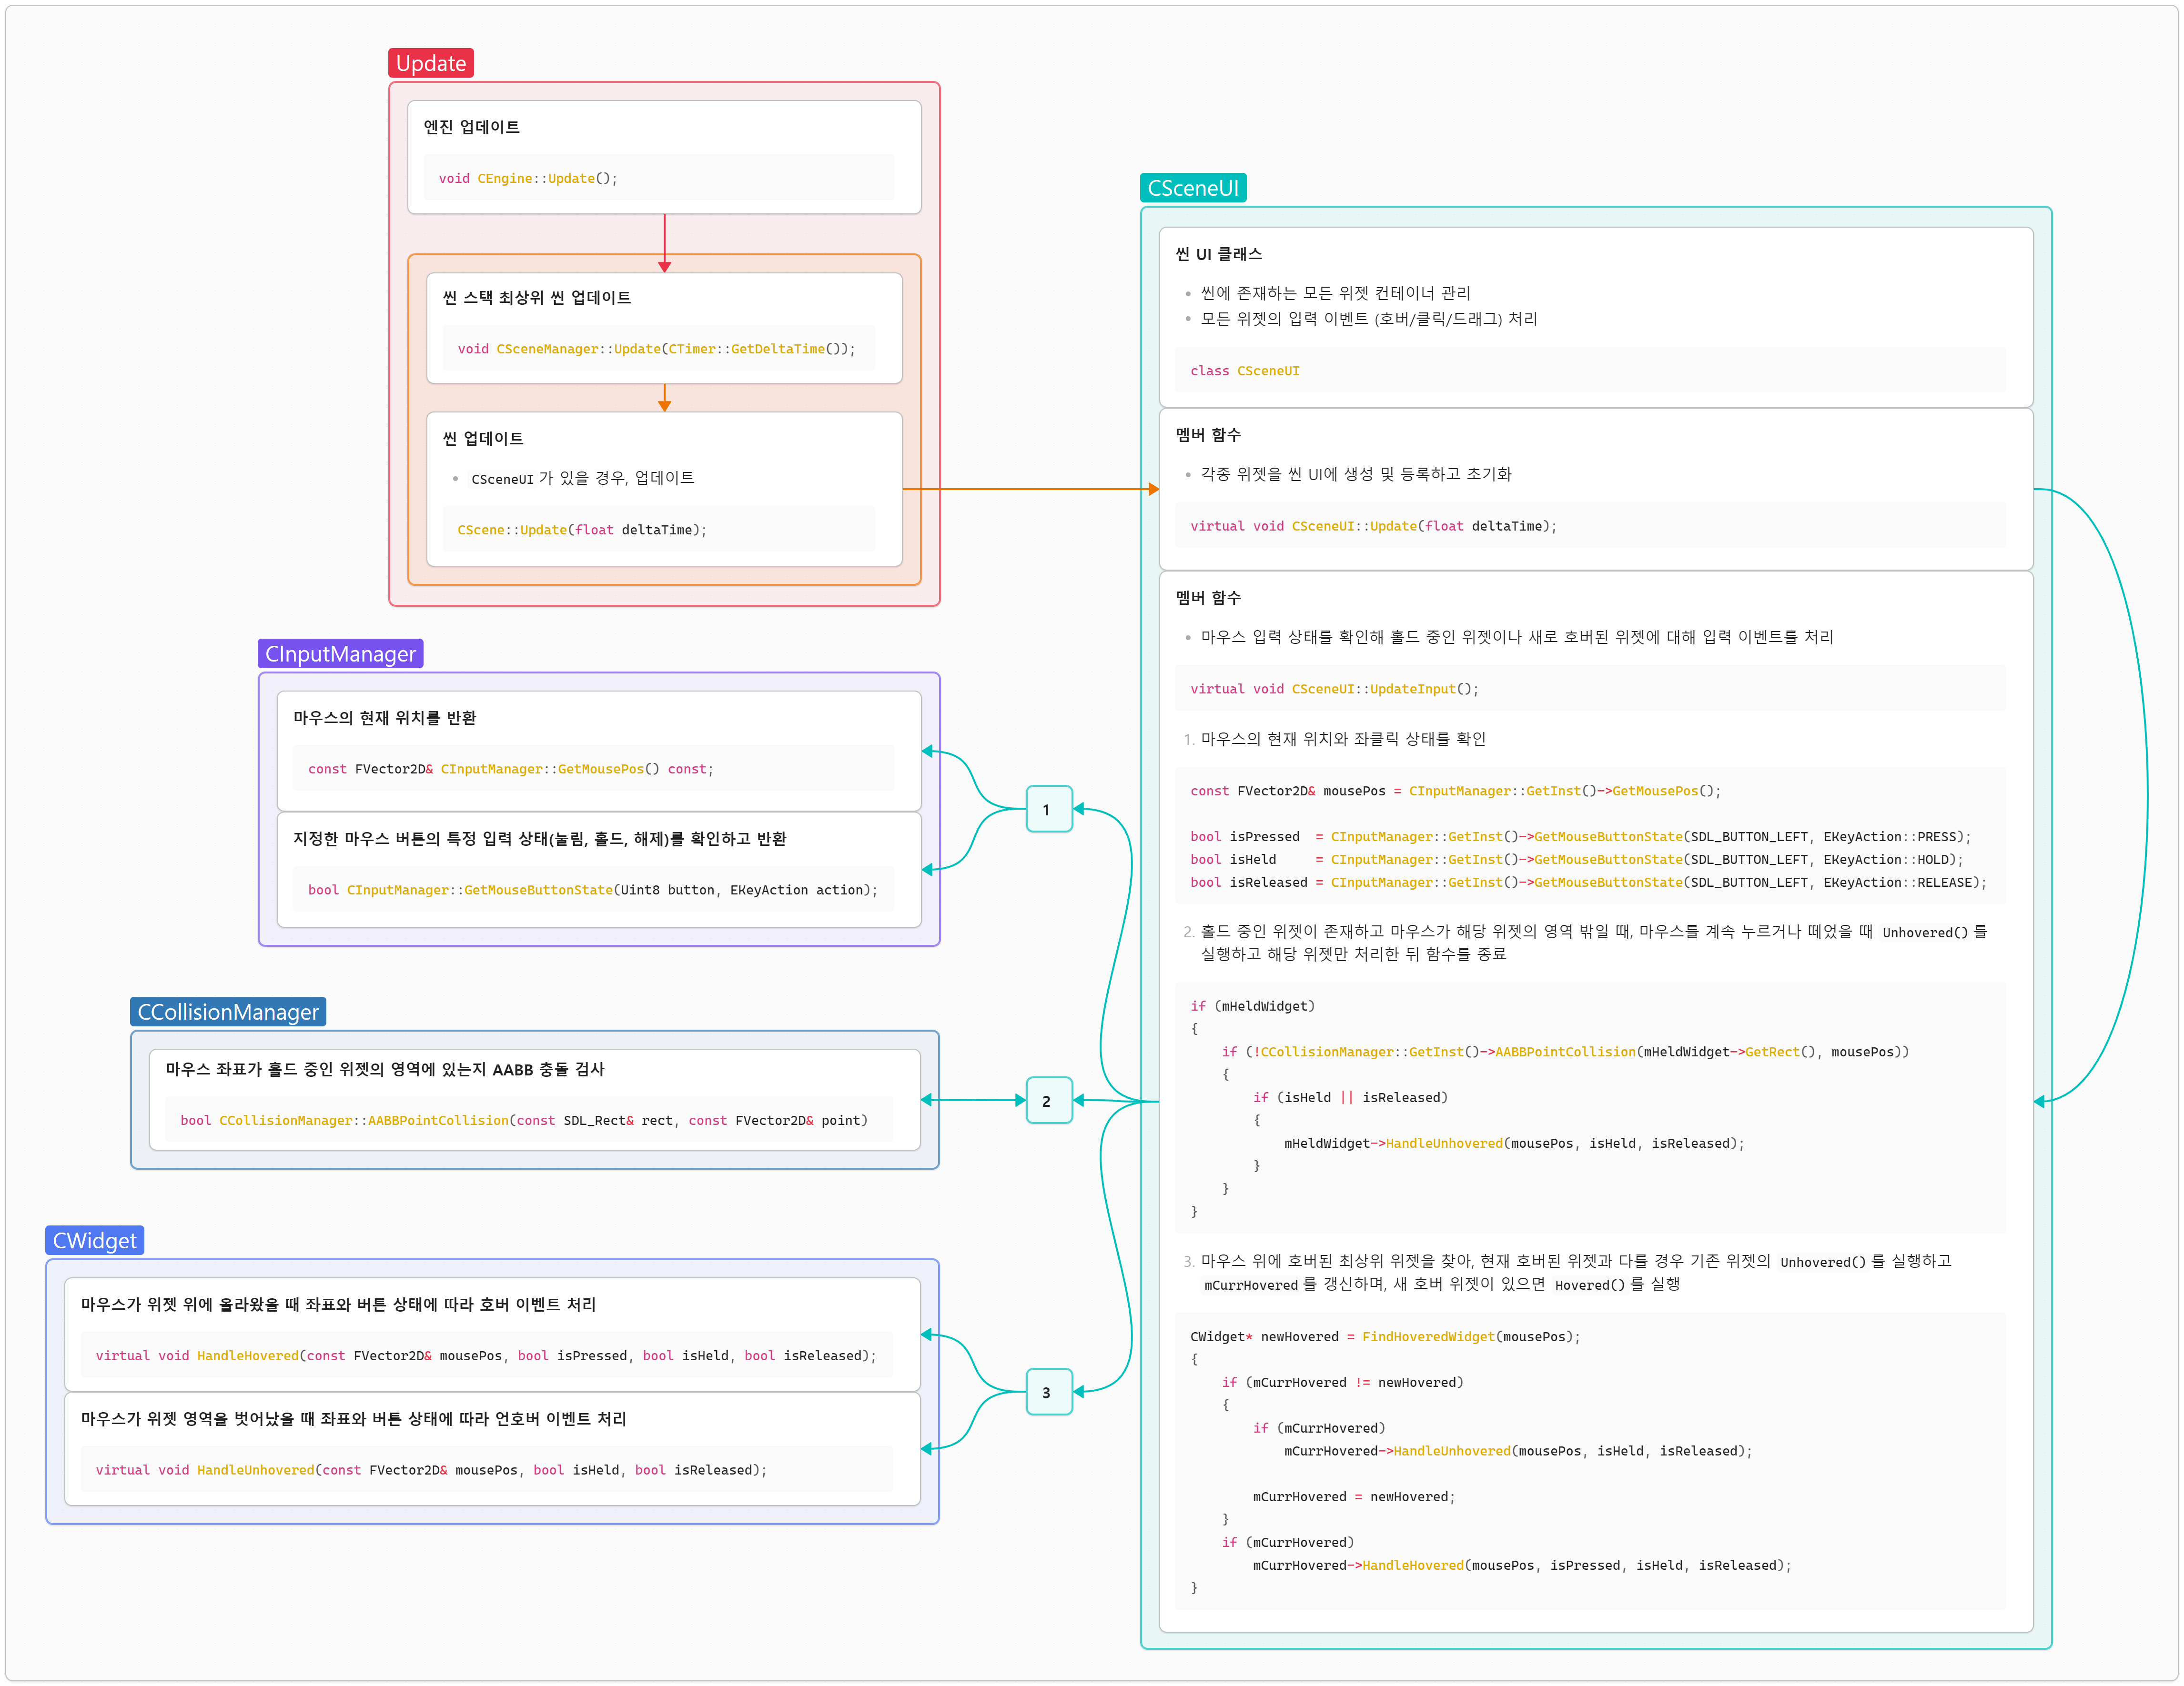This screenshot has width=2184, height=1686.
Task: Click the numbered node 1 box
Action: pos(1048,810)
